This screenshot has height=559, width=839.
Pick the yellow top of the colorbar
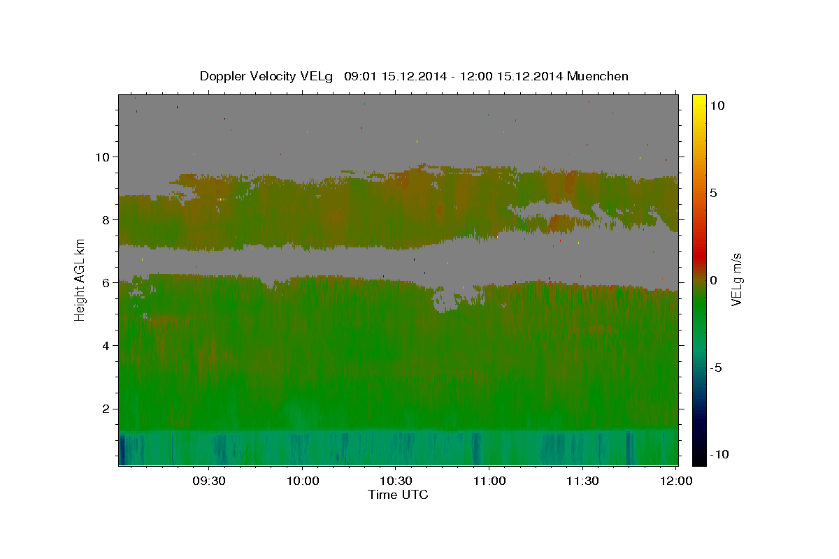point(698,100)
